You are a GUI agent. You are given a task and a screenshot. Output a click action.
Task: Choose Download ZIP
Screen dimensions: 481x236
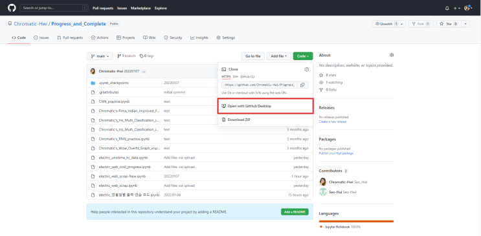point(265,120)
